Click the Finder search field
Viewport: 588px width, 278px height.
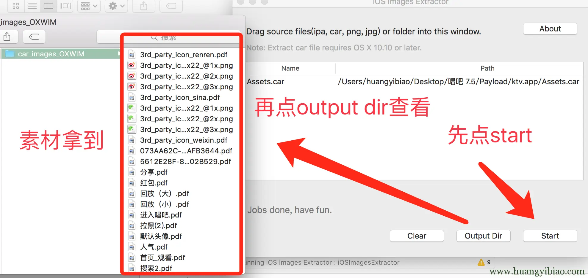[168, 38]
